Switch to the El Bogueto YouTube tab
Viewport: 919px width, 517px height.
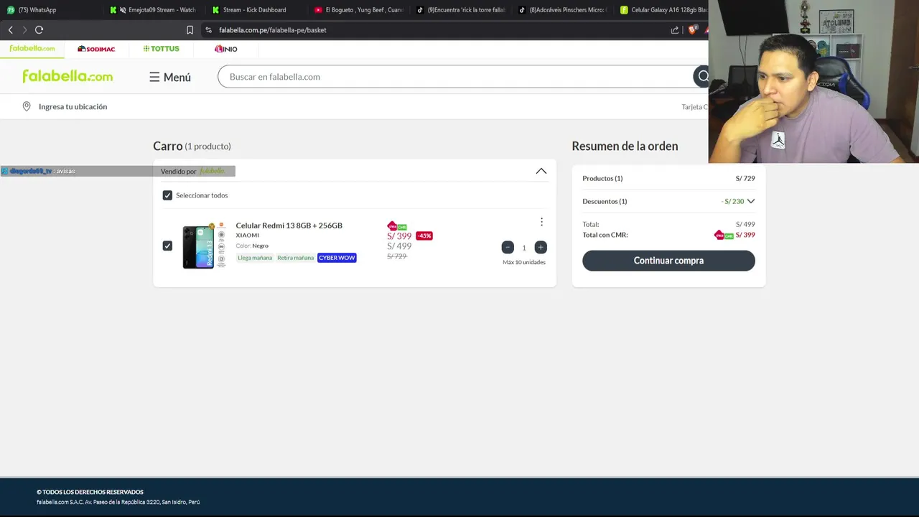360,10
